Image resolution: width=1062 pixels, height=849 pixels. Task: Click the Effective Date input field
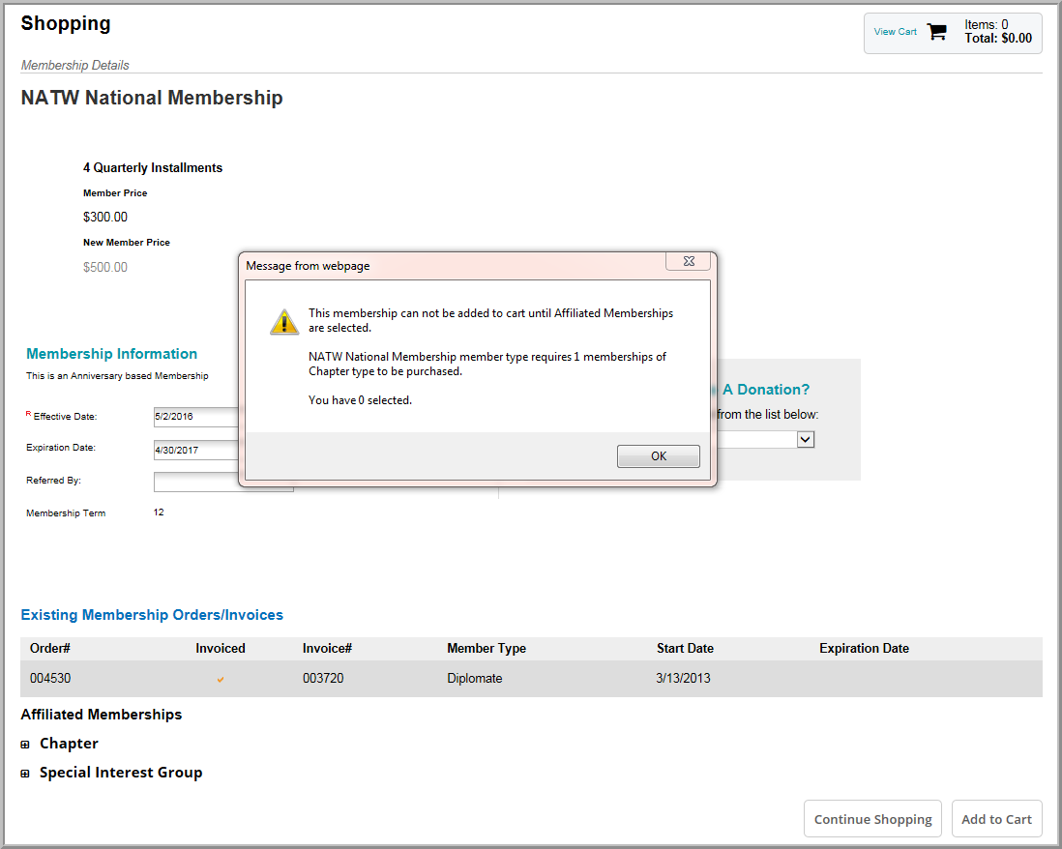coord(196,417)
